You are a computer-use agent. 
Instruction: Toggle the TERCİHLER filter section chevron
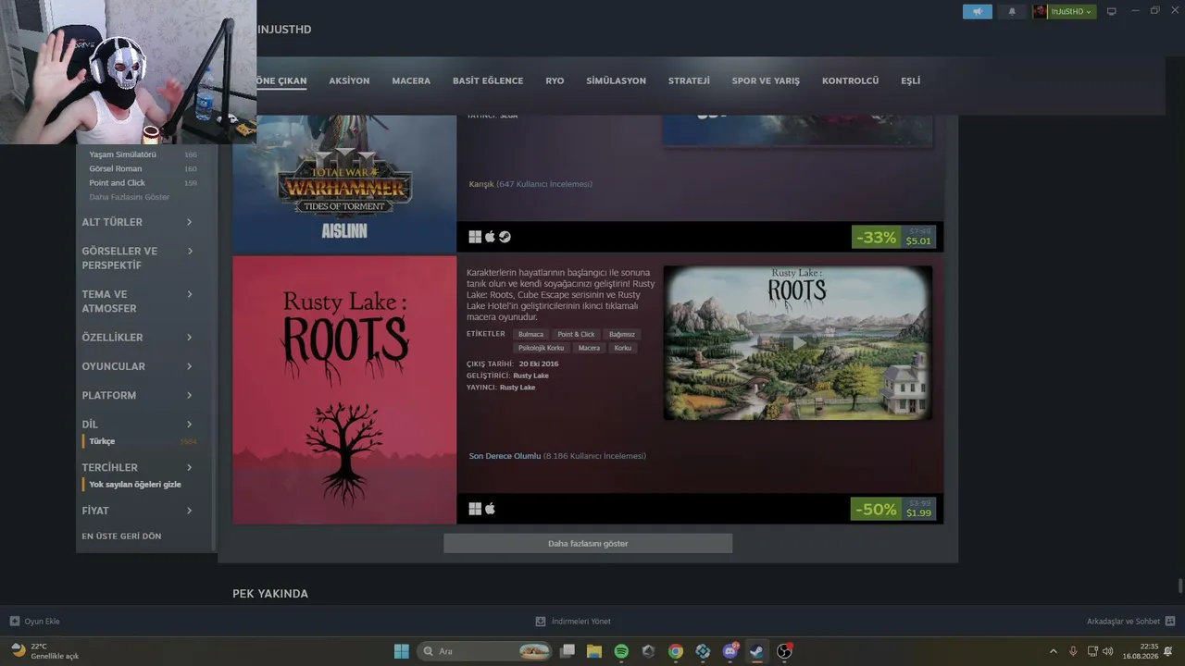pyautogui.click(x=189, y=467)
